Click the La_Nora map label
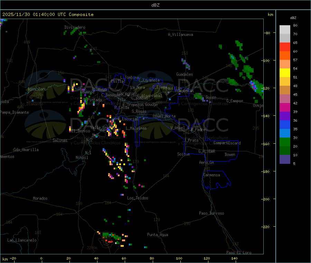Image resolution: width=311 pixels, height=263 pixels. coord(138,87)
